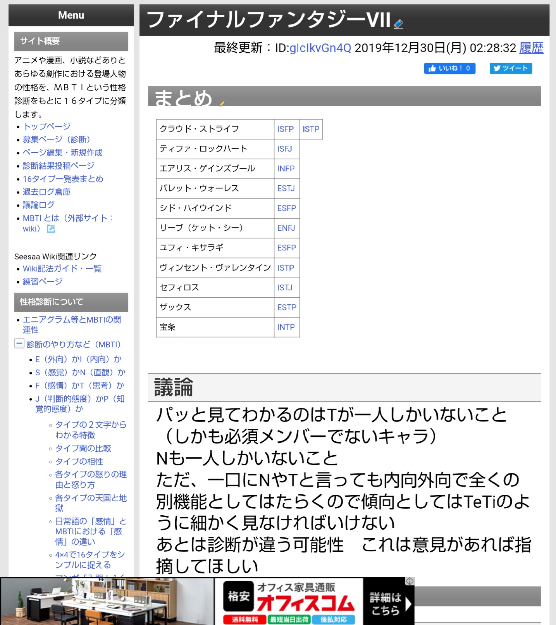Click ISFJ link for ティファ・ロックハート
556x625 pixels.
[x=284, y=148]
